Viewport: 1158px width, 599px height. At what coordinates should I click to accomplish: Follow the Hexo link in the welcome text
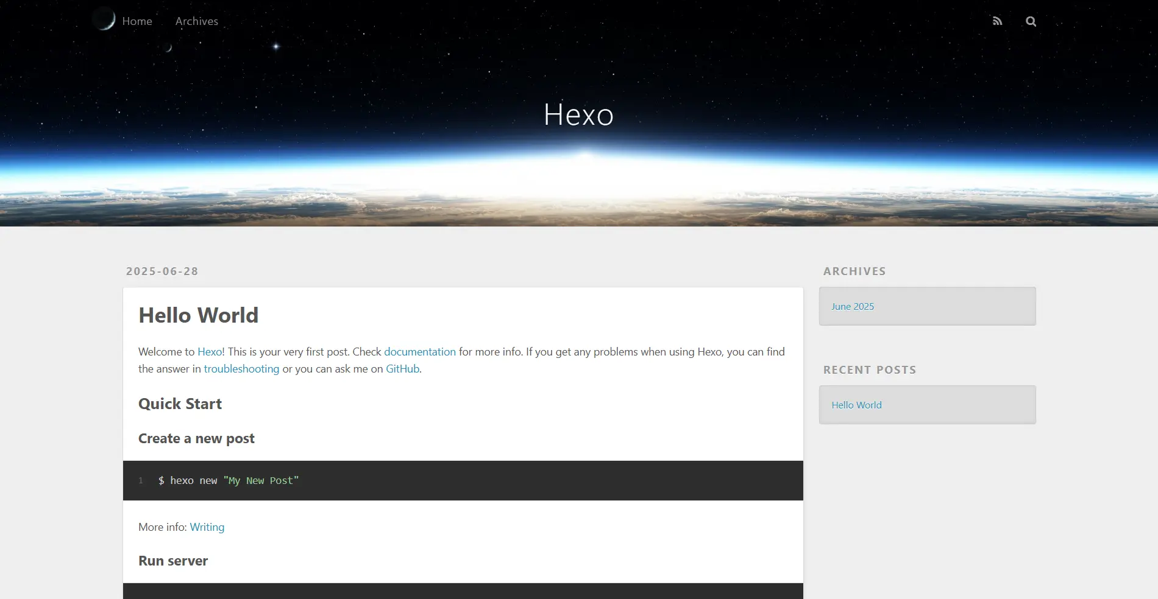click(210, 352)
